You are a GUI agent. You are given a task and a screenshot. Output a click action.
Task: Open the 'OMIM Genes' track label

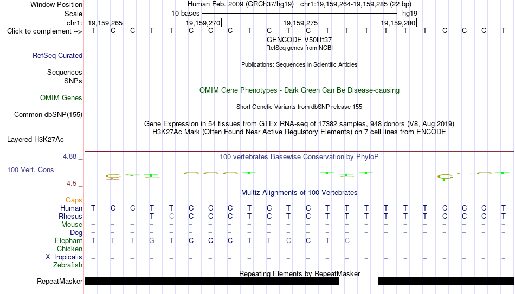(x=61, y=98)
